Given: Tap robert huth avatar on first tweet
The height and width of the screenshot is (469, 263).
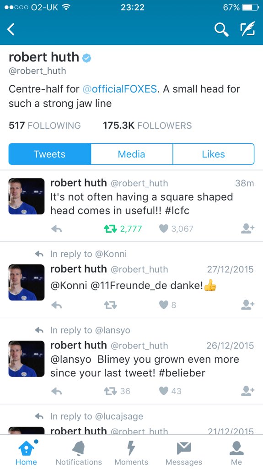Looking at the screenshot, I should (x=27, y=196).
